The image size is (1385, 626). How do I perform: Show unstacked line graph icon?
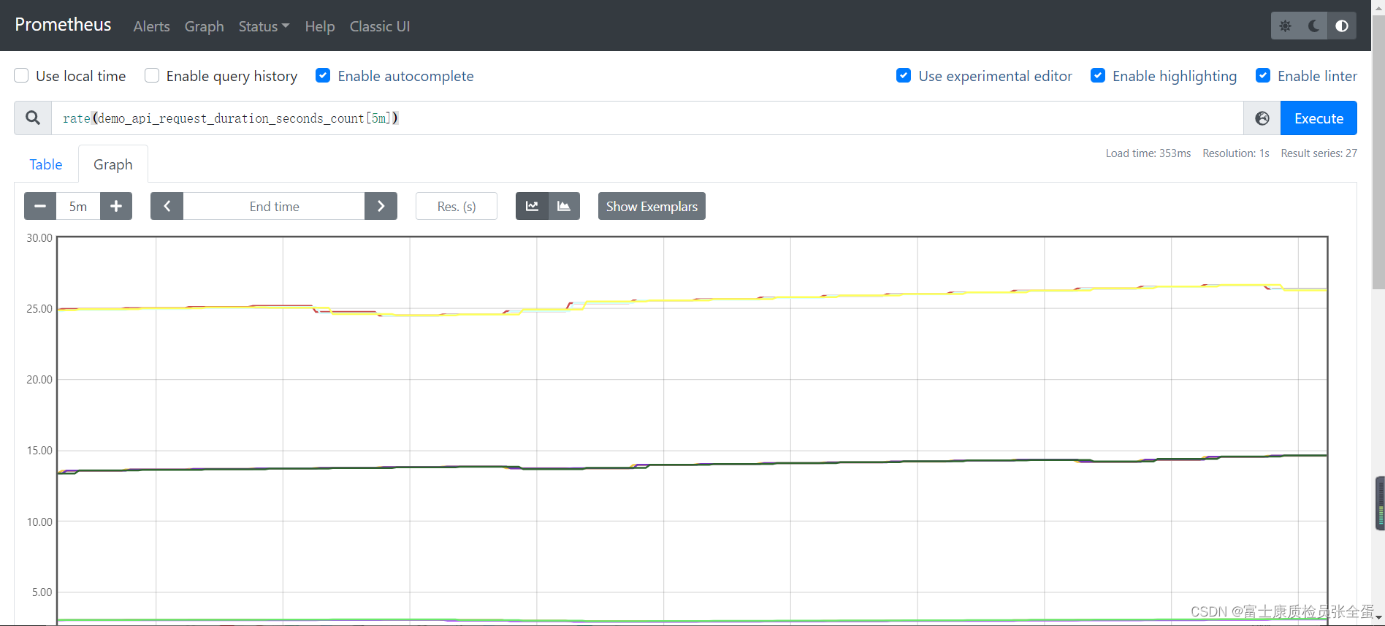(x=532, y=206)
